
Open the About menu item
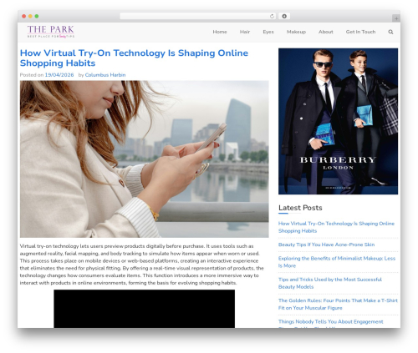(326, 32)
